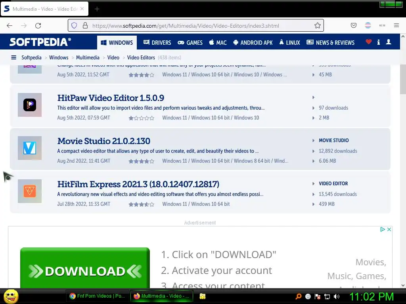Screen dimensions: 406x304
Task: Click "13,545 downloads" text
Action: point(338,194)
